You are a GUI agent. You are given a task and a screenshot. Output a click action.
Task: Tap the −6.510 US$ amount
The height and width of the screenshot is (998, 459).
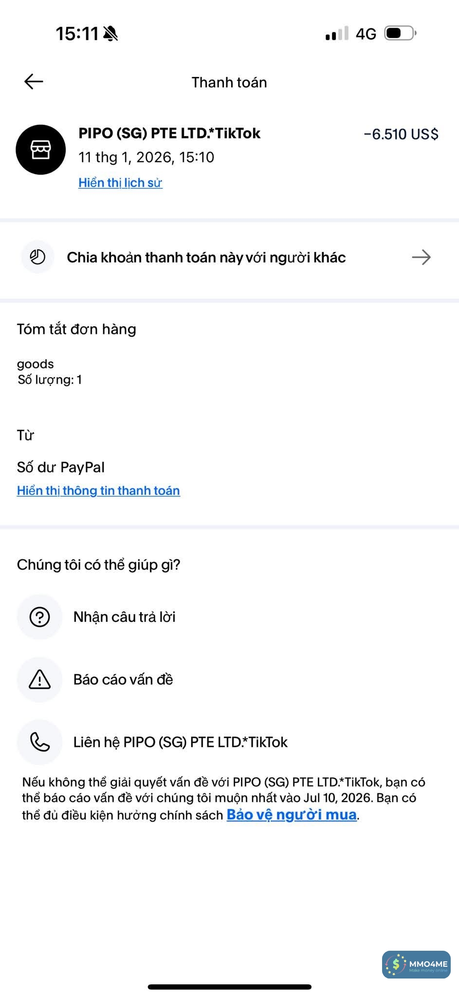[x=401, y=134]
